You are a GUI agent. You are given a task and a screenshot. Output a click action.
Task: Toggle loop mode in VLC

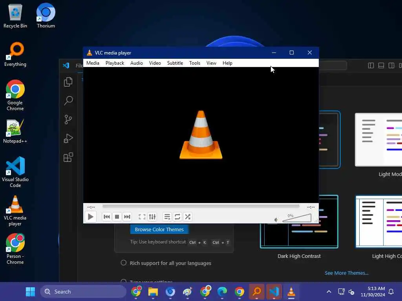[177, 217]
